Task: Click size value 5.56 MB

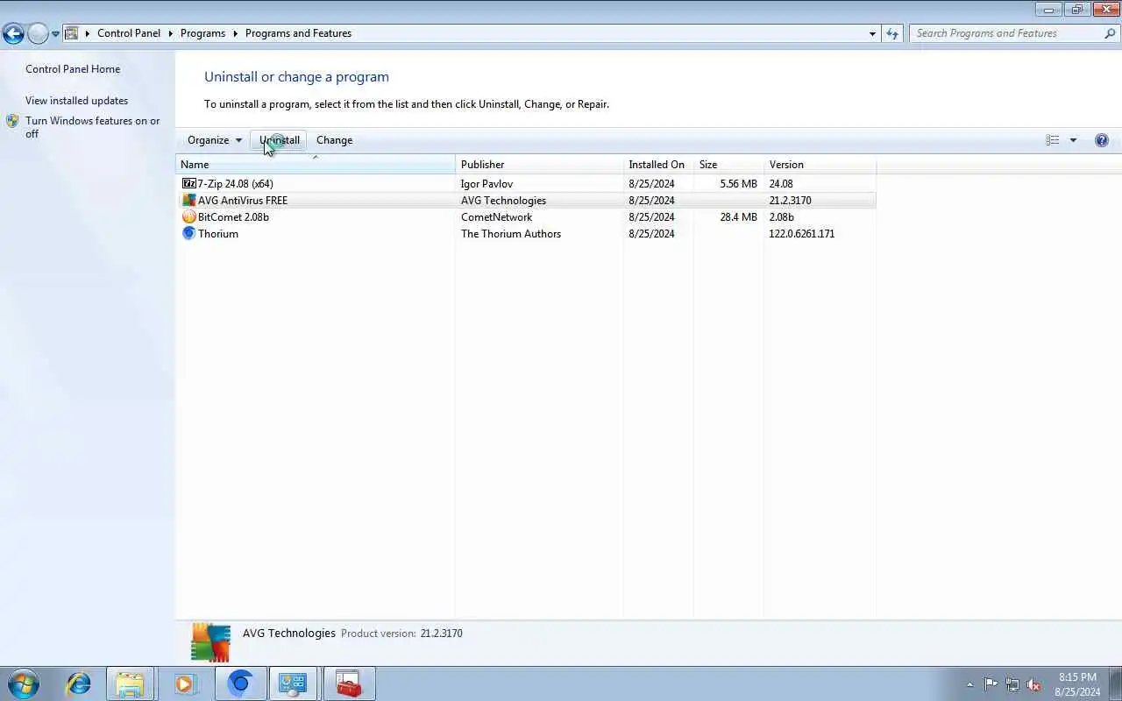Action: (x=738, y=184)
